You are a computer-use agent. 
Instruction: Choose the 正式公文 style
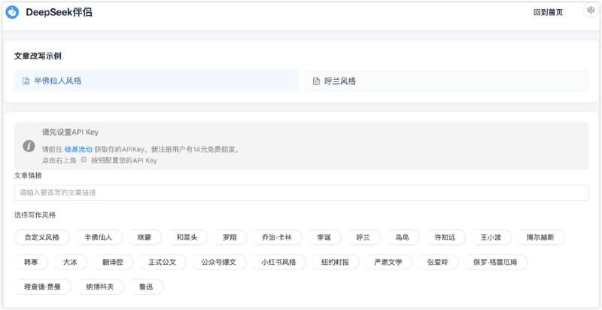[x=163, y=263]
